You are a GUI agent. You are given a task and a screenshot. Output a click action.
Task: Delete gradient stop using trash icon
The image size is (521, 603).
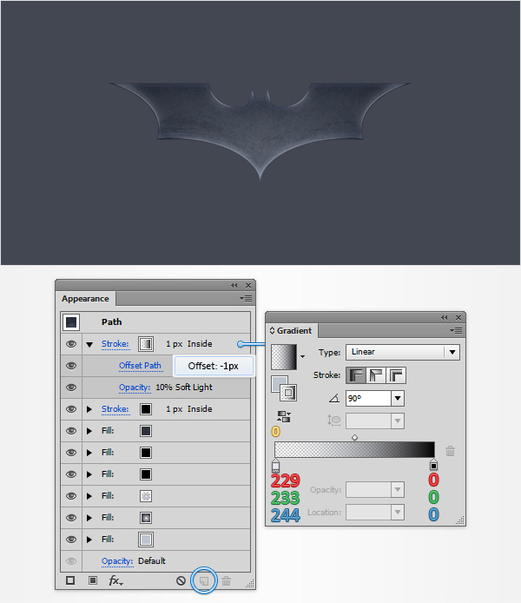(x=451, y=451)
